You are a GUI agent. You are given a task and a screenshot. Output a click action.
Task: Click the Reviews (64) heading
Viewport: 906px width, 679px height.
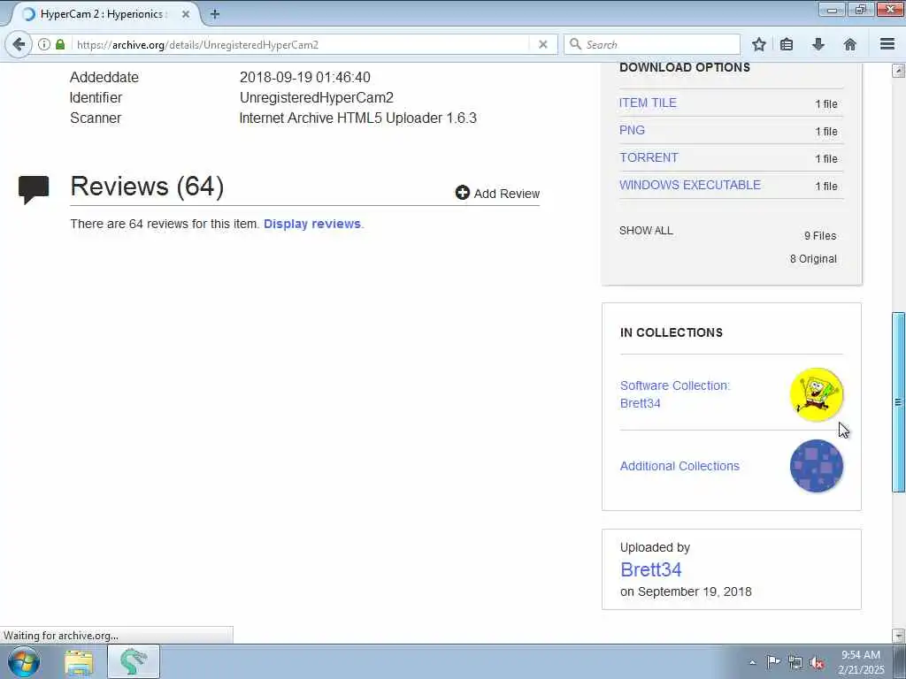tap(147, 186)
